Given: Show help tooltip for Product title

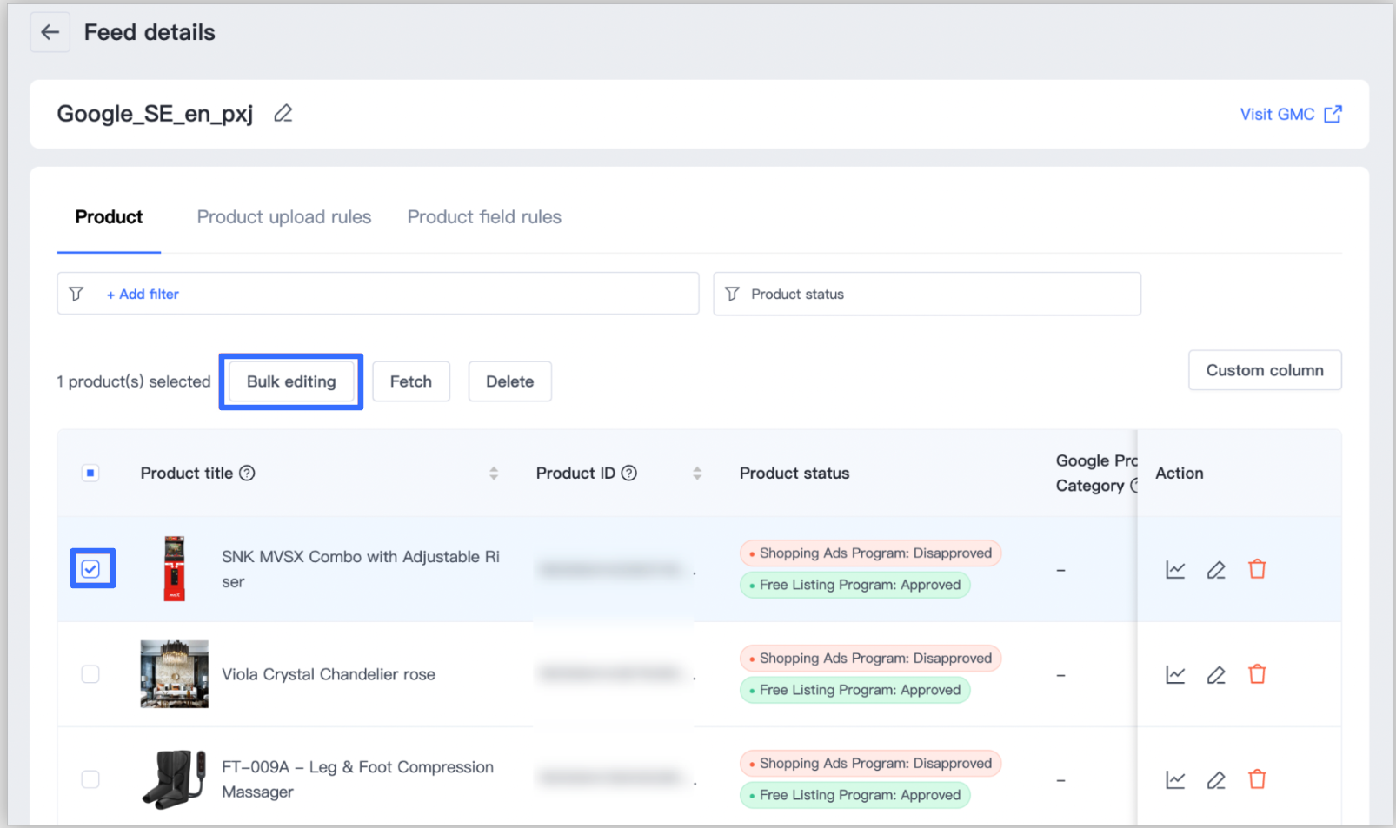Looking at the screenshot, I should pyautogui.click(x=247, y=474).
